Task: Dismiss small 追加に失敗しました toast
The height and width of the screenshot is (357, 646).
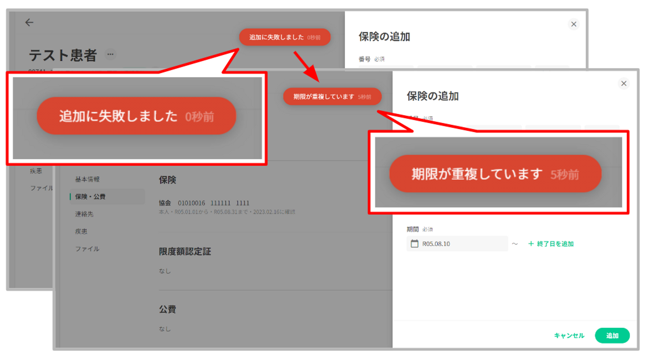Action: coord(284,37)
